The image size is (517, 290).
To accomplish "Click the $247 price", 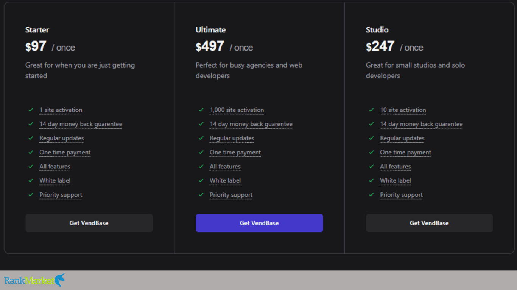I will 380,46.
